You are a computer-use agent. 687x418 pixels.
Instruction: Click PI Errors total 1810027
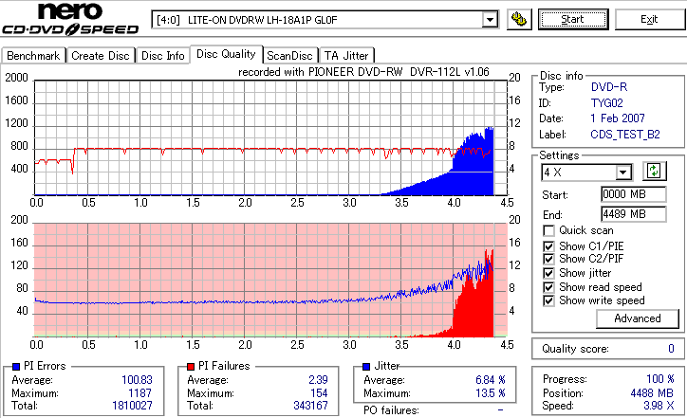pos(132,406)
